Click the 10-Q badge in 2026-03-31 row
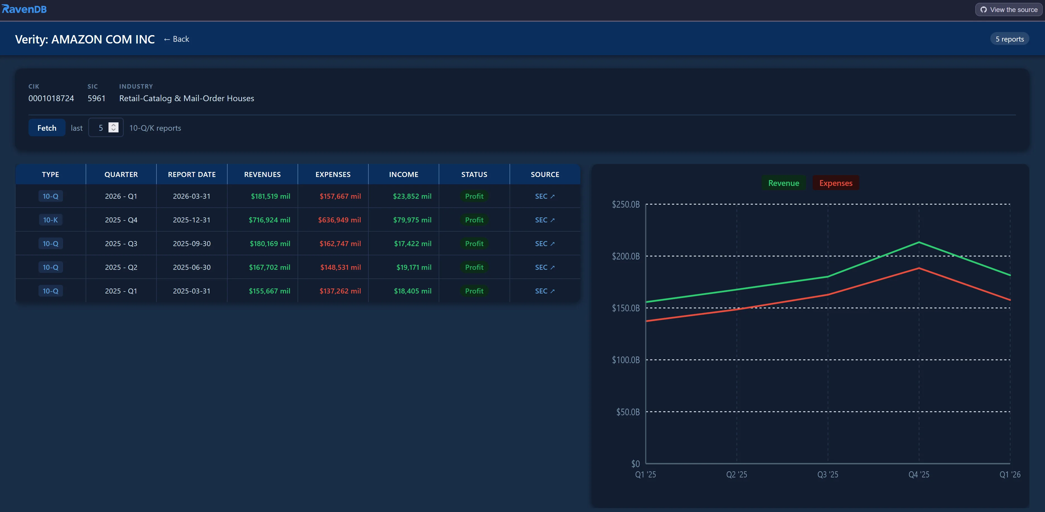 (x=50, y=196)
